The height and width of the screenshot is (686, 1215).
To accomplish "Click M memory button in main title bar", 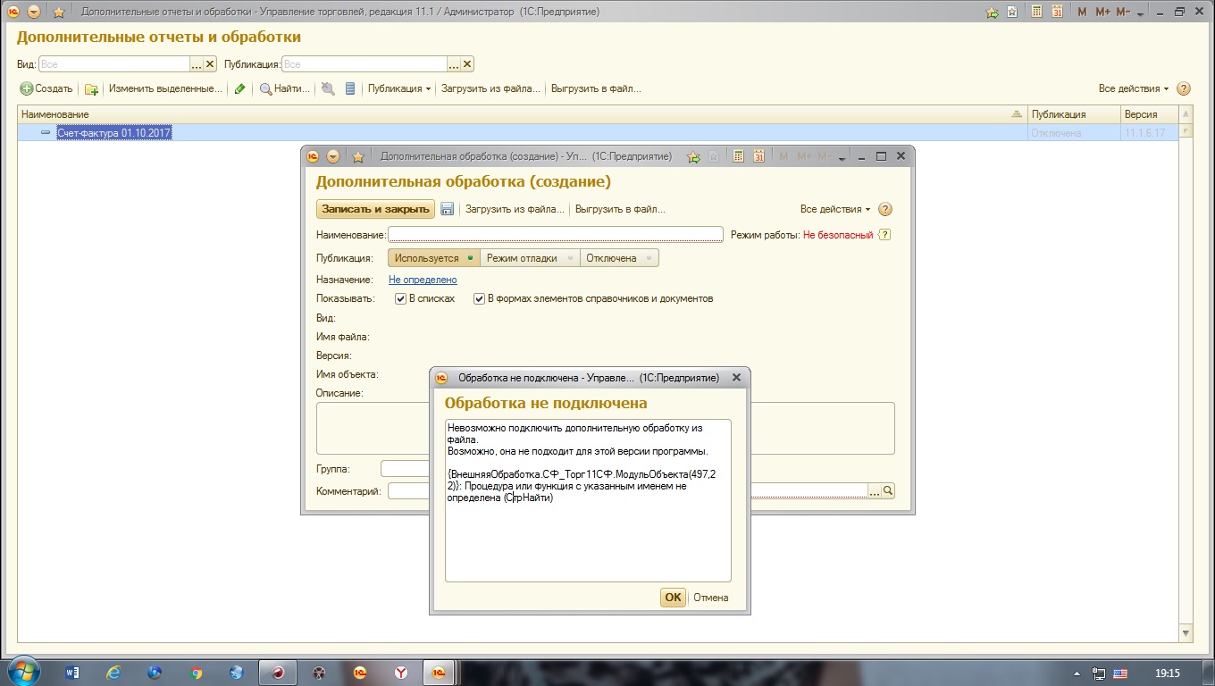I will (1082, 12).
